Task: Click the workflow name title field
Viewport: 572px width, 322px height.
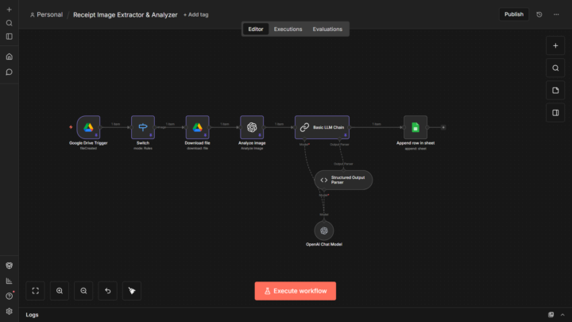Action: 125,14
